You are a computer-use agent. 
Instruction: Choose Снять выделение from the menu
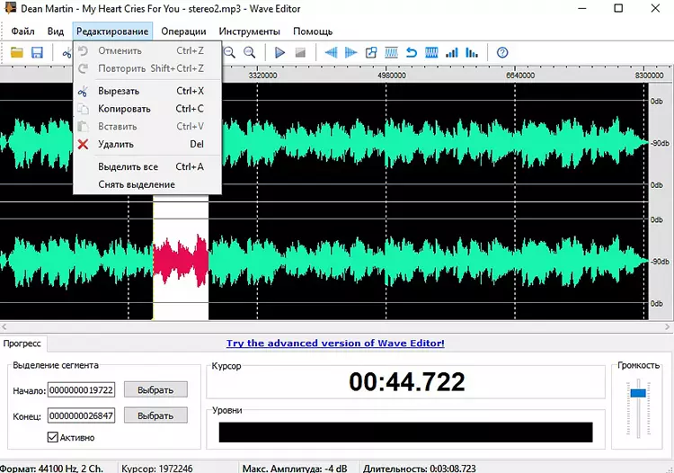click(147, 184)
